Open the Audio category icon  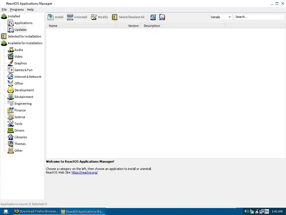click(11, 50)
